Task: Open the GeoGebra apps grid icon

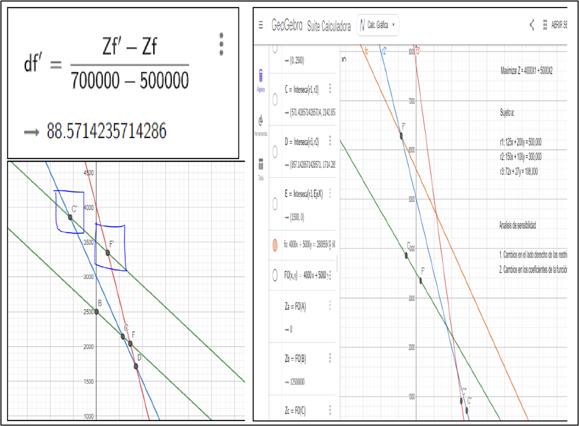Action: click(544, 24)
